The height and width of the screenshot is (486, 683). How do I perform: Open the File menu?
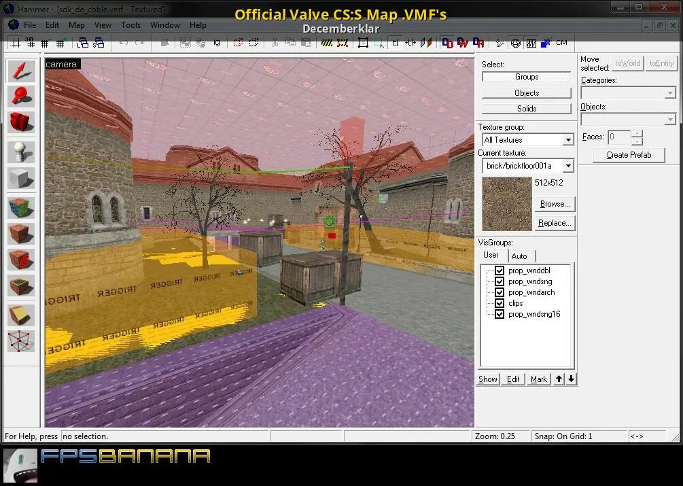coord(30,25)
